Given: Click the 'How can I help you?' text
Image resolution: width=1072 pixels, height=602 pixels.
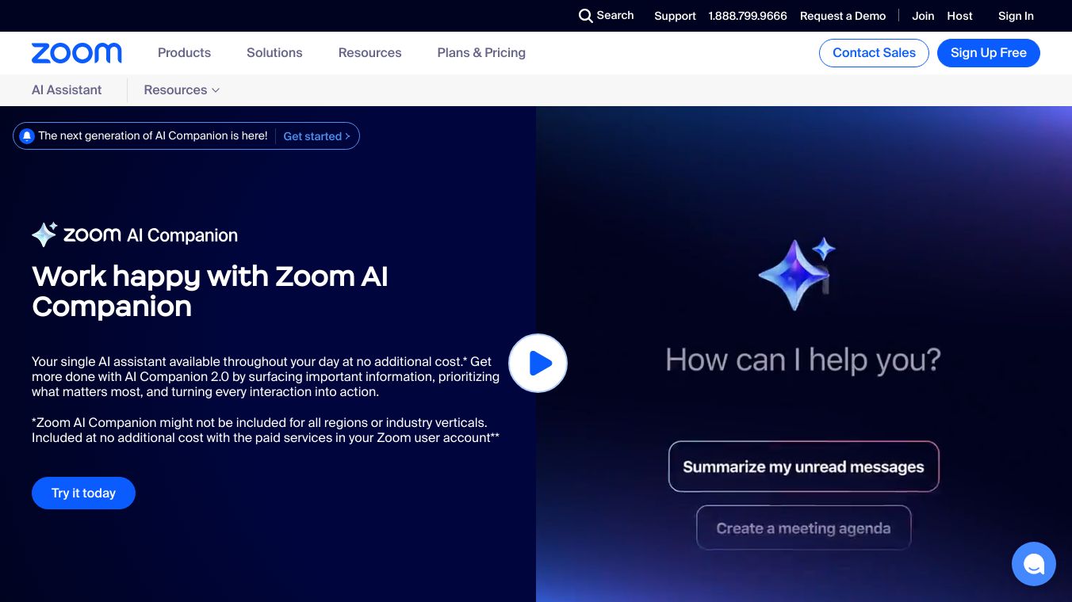Looking at the screenshot, I should coord(803,360).
